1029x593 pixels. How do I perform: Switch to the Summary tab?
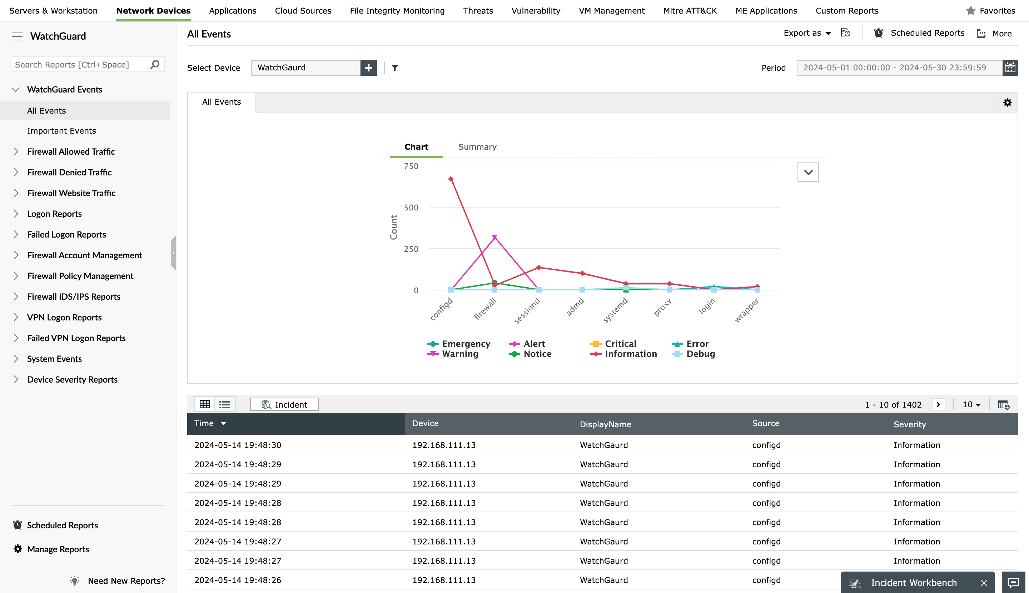click(477, 147)
